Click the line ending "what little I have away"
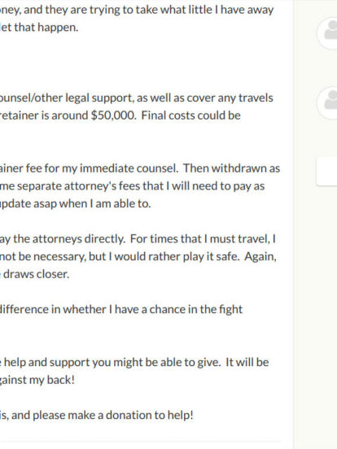Image resolution: width=337 pixels, height=449 pixels. (x=137, y=10)
